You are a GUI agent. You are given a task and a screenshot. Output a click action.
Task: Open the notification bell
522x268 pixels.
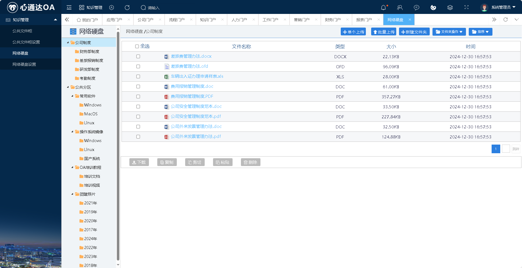coord(383,8)
